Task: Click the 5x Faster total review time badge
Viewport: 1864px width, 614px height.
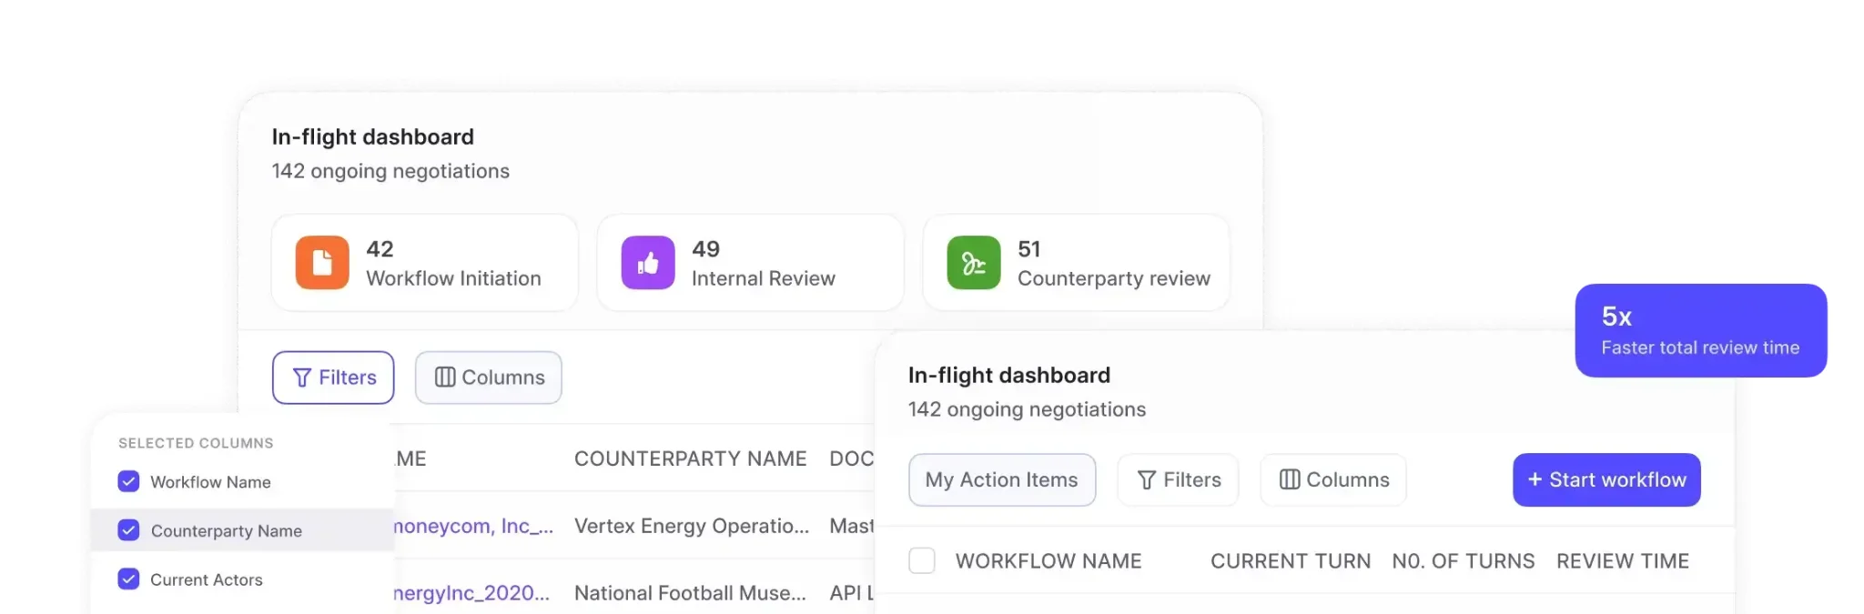Action: coord(1701,330)
